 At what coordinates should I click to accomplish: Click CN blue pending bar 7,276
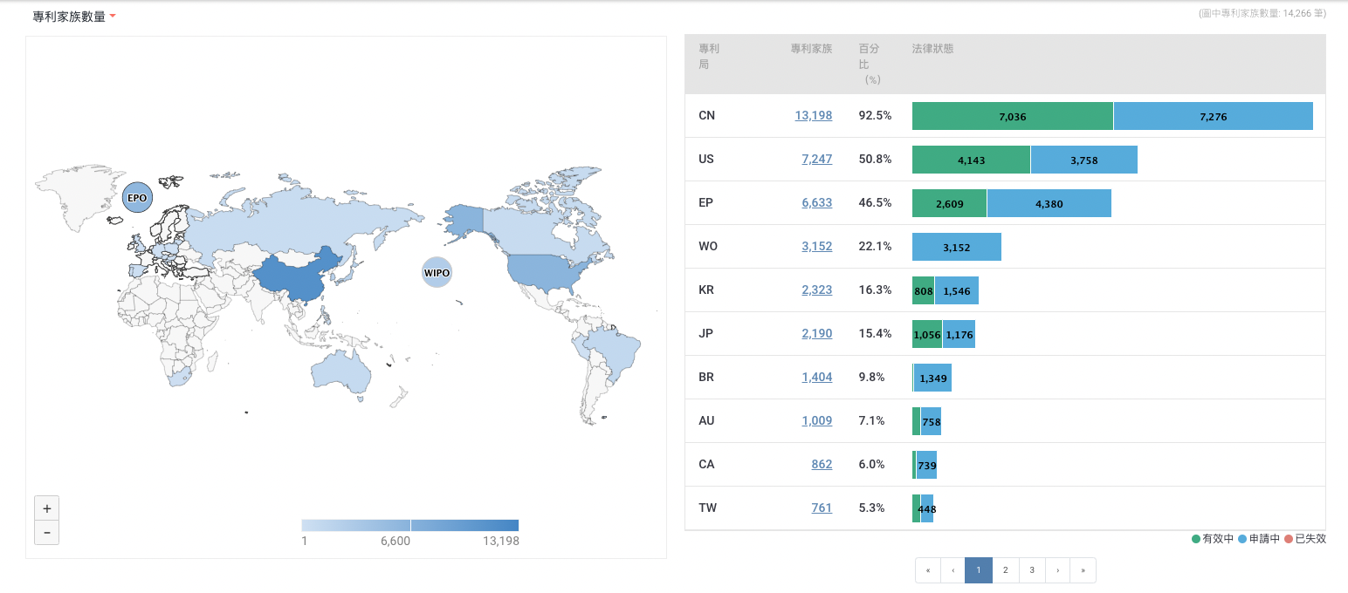tap(1214, 116)
